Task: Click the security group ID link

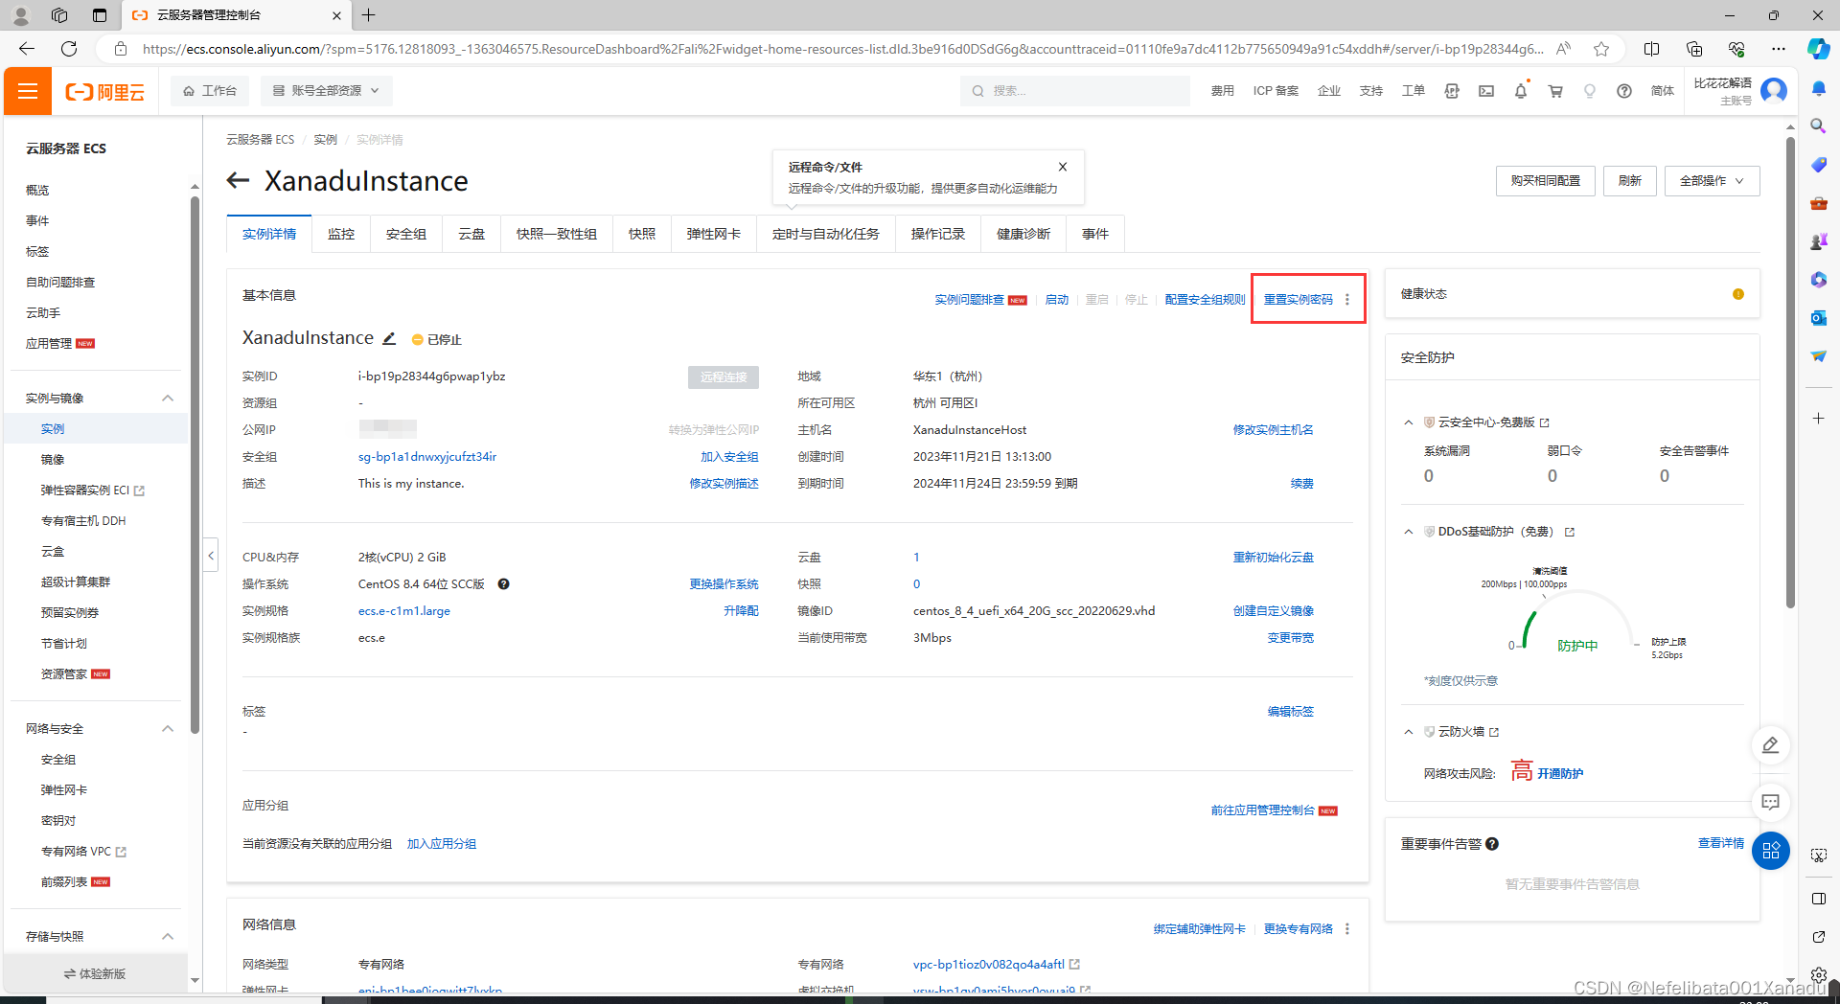Action: tap(427, 457)
